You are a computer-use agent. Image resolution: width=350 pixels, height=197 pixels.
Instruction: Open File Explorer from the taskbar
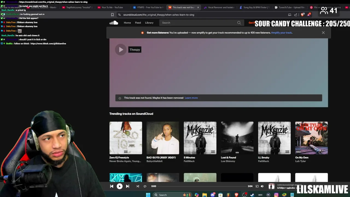point(204,195)
